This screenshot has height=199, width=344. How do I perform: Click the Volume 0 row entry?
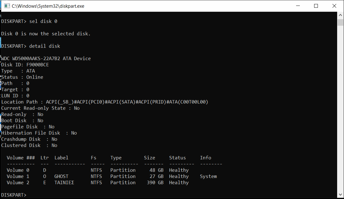(18, 170)
